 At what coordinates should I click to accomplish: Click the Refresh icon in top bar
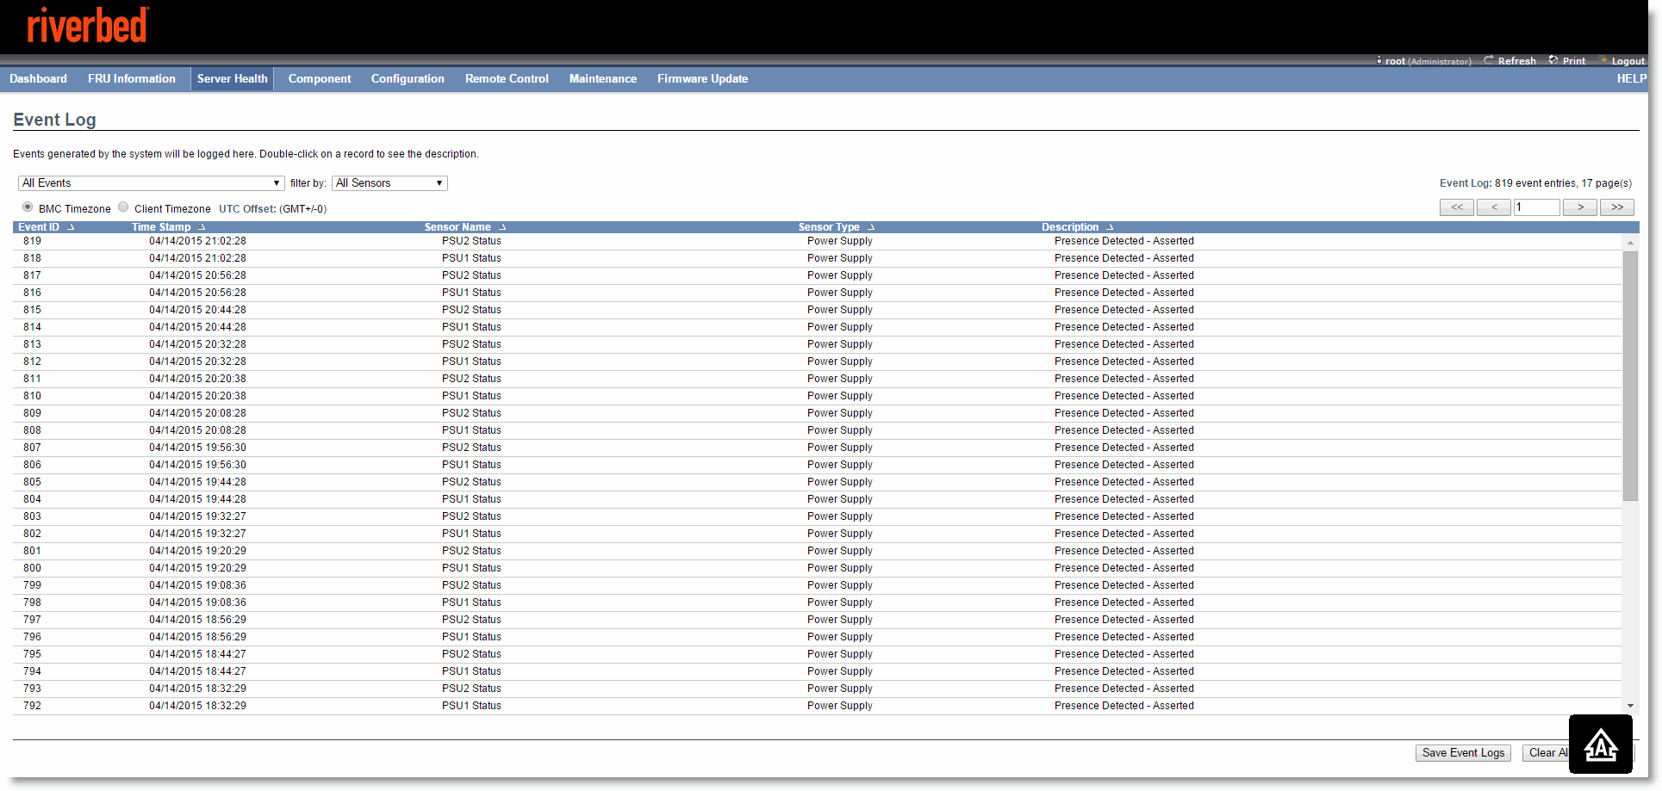pos(1488,60)
